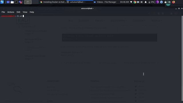This screenshot has height=103, width=183.
Task: Open the terminal Help menu
Action: (x=32, y=12)
